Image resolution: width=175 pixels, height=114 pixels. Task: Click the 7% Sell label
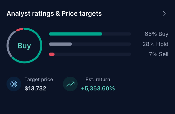pyautogui.click(x=158, y=54)
